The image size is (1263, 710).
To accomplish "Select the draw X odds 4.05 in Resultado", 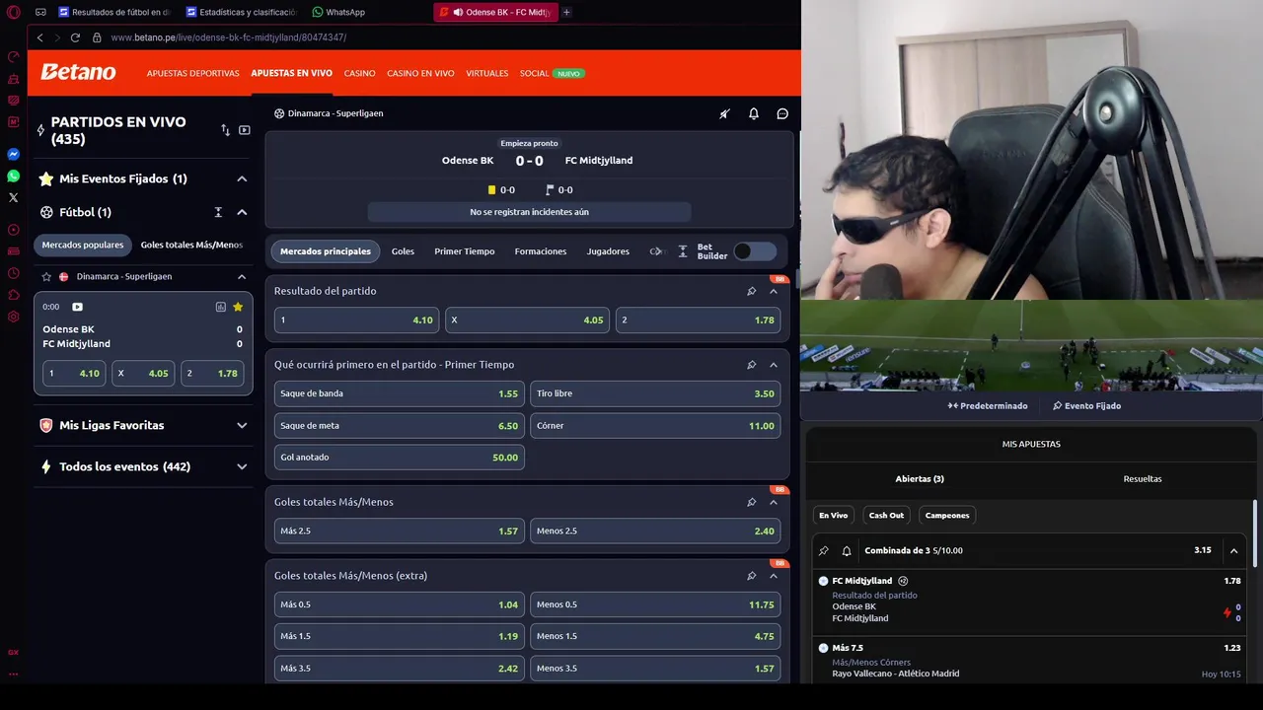I will 527,319.
